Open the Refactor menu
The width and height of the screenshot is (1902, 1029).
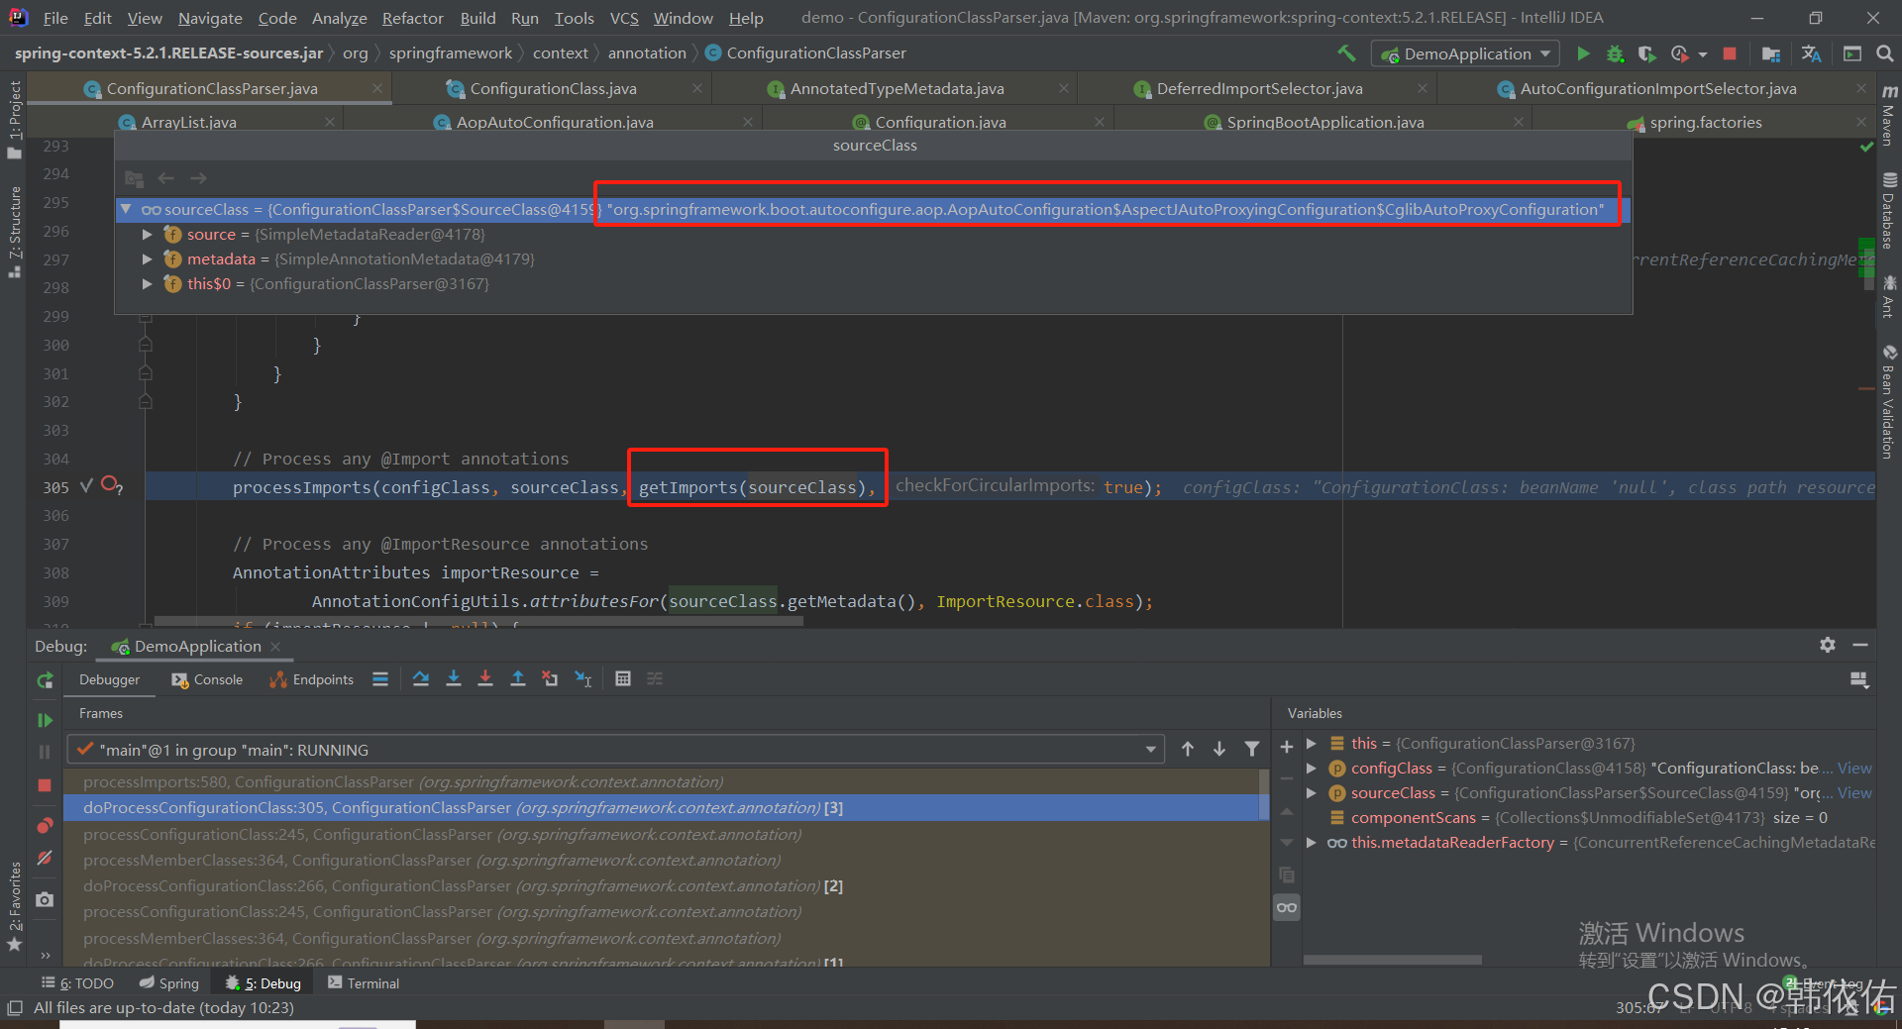click(x=412, y=18)
